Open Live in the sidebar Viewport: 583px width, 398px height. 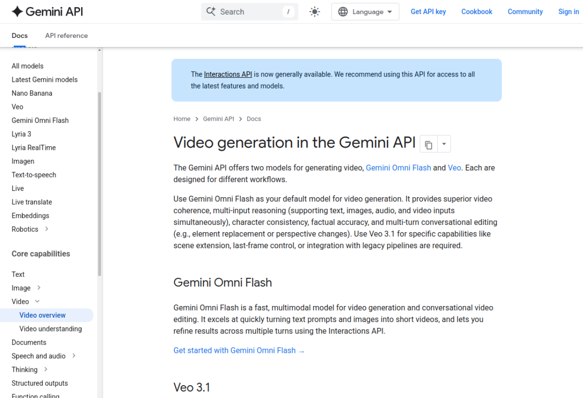pyautogui.click(x=18, y=189)
